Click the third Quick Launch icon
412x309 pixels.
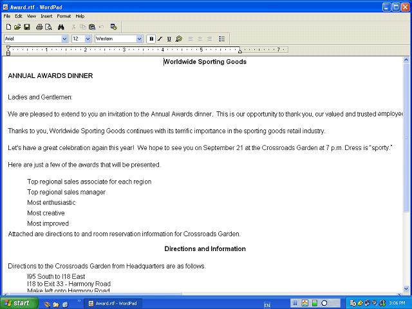click(x=65, y=304)
